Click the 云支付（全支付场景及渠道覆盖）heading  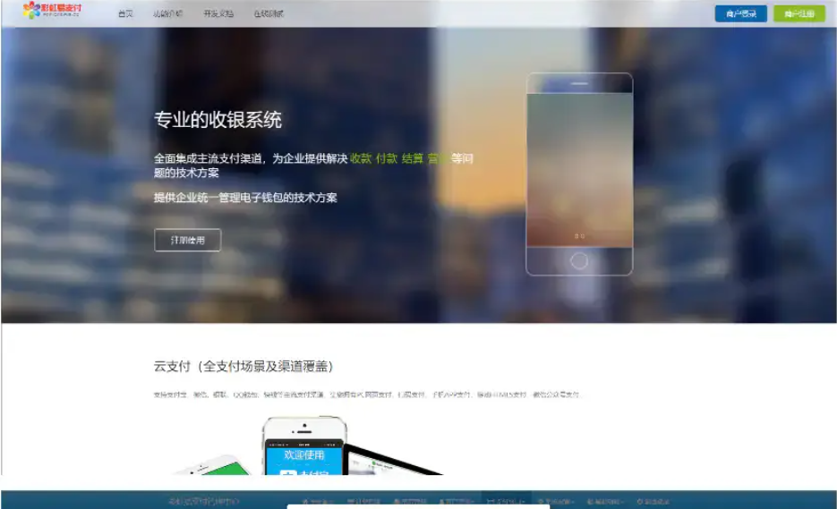click(243, 367)
